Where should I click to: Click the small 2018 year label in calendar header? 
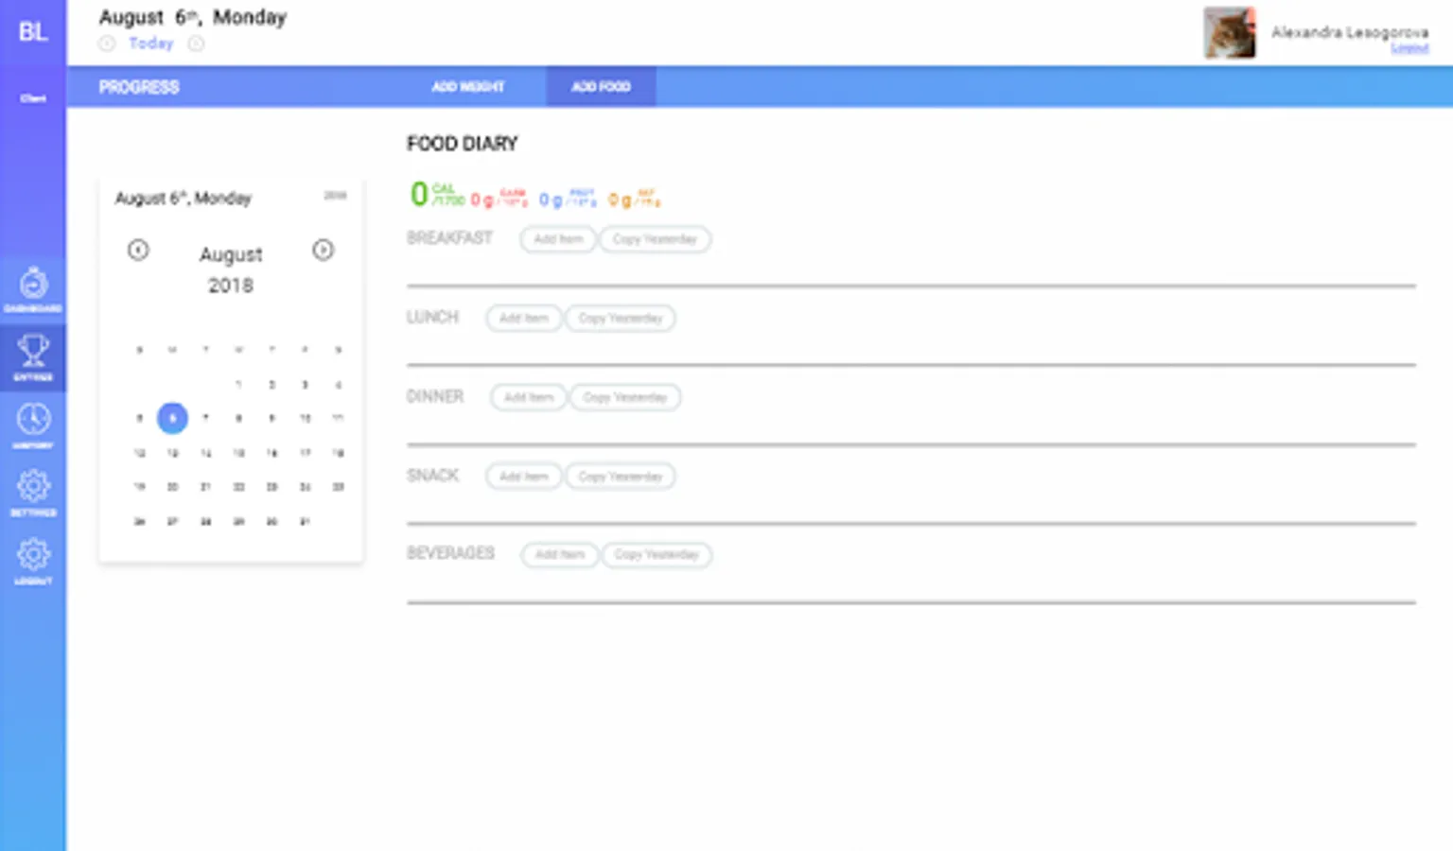(x=336, y=196)
